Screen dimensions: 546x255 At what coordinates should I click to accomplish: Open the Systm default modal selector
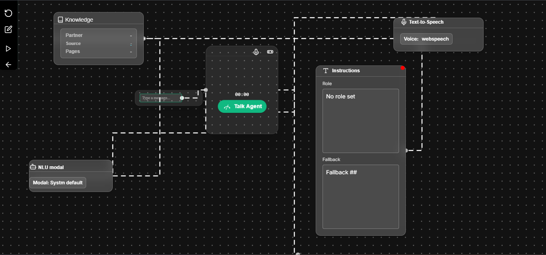(x=58, y=183)
